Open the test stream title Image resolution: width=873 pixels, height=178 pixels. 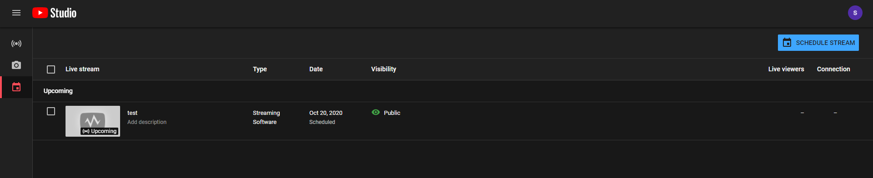tap(132, 113)
